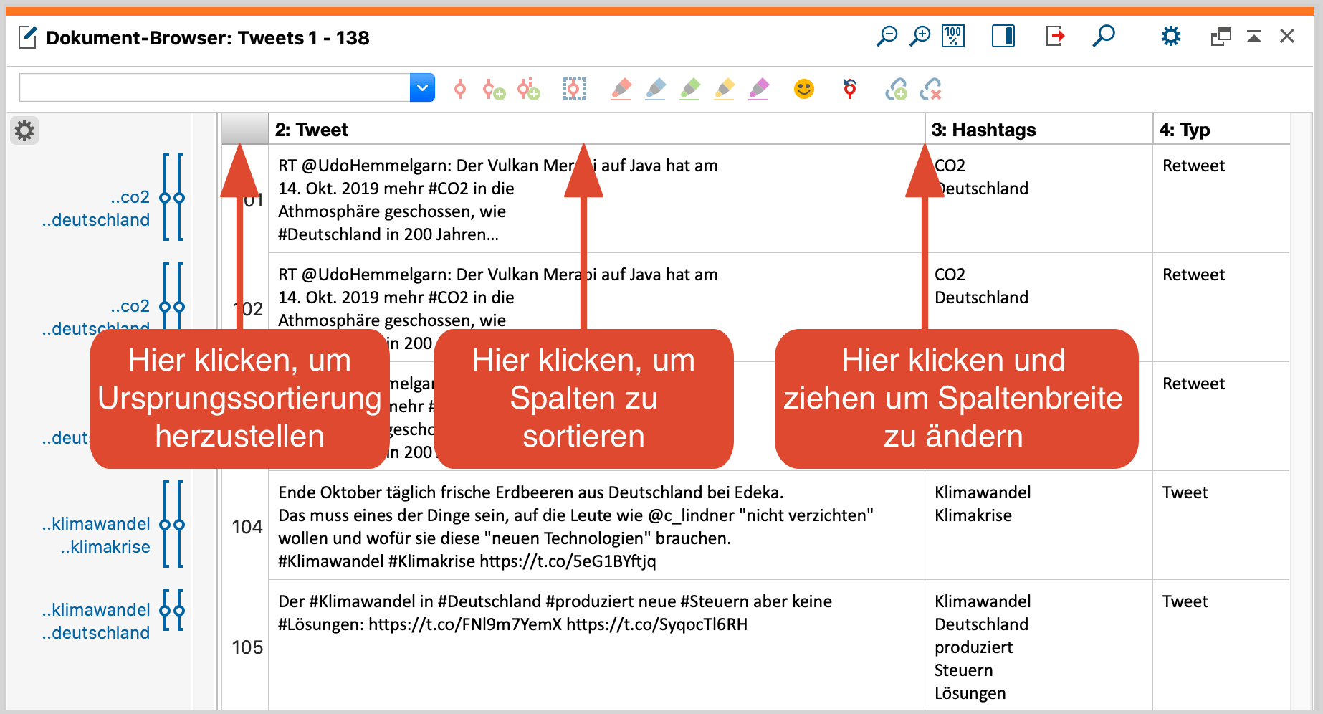This screenshot has height=714, width=1323.
Task: Sort by the '3: Hashtags' column header
Action: point(1039,129)
